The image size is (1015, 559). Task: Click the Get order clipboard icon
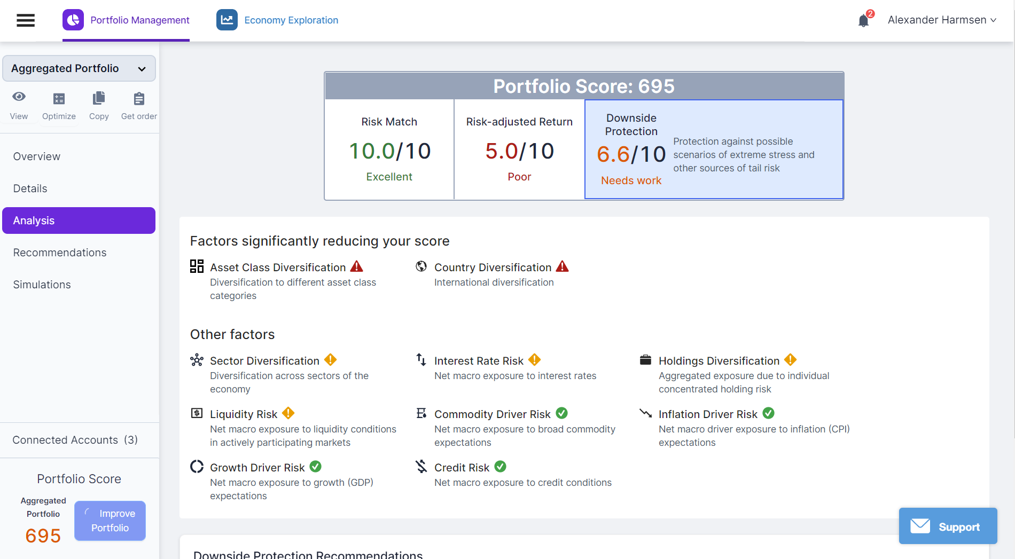click(x=139, y=99)
